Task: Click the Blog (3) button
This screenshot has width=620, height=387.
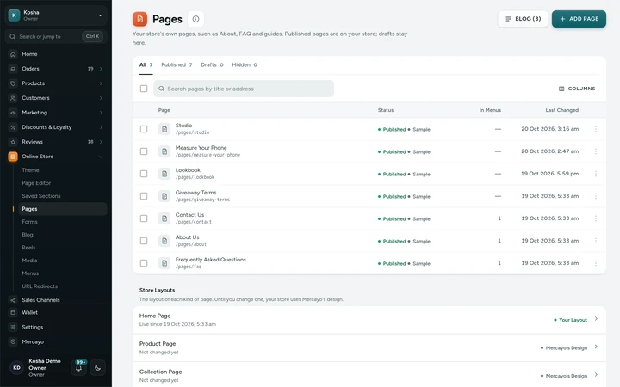Action: [x=523, y=19]
